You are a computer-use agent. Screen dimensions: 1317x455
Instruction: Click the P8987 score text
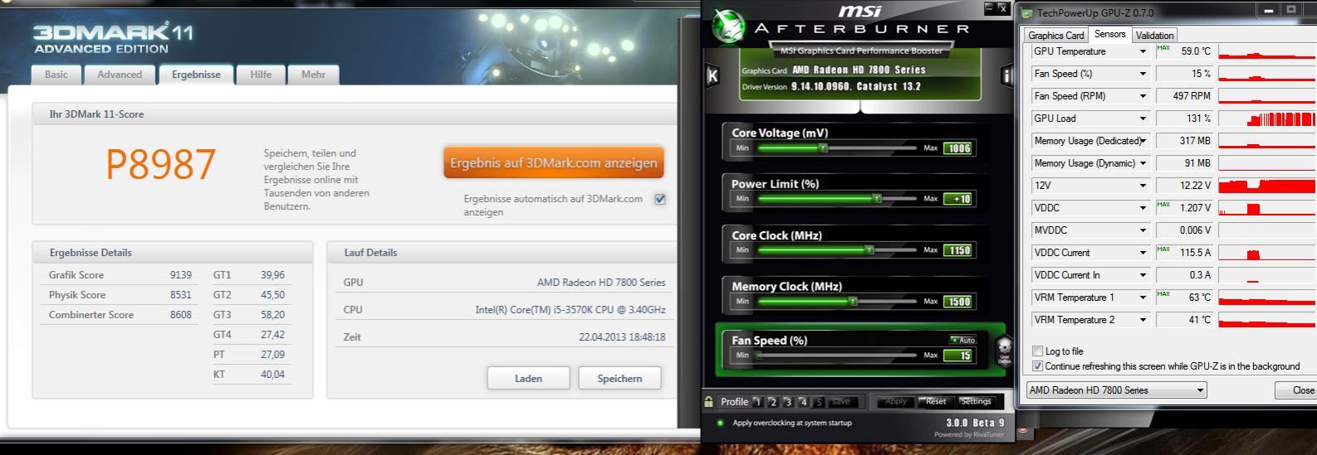(161, 164)
